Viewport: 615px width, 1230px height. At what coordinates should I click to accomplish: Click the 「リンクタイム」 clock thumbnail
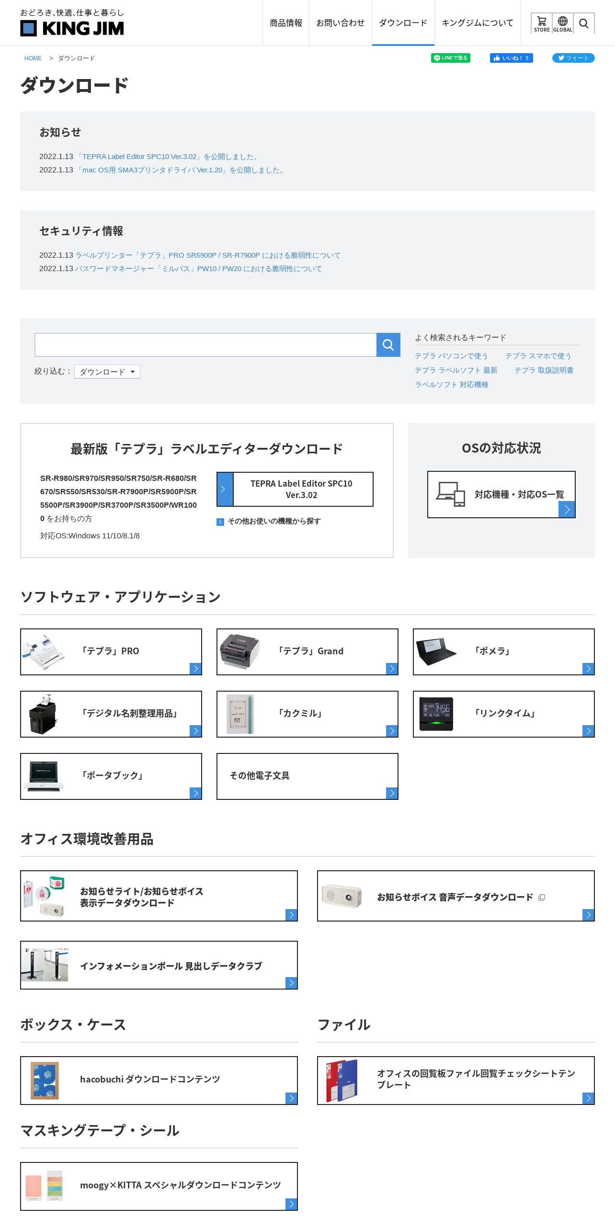pos(436,714)
